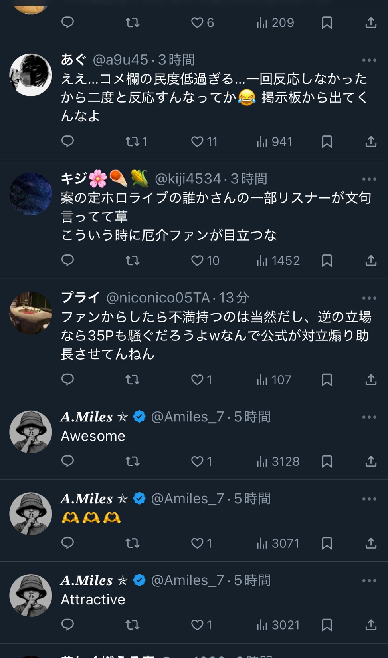Retweet あぐ's post with 1 retweet
The image size is (388, 658).
point(132,141)
